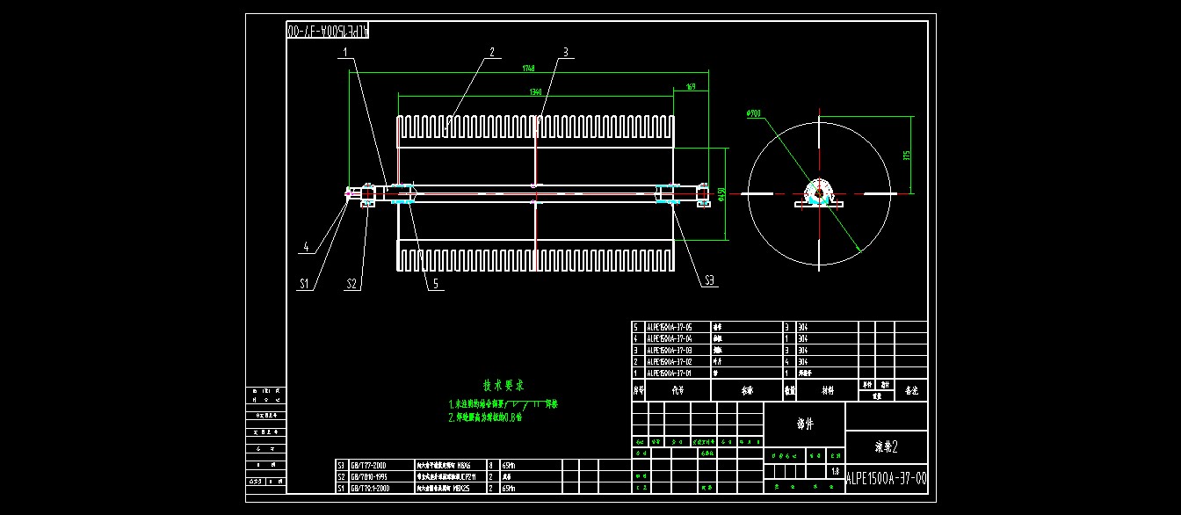Click balloon label 3 at top center
The image size is (1181, 515).
tap(566, 53)
